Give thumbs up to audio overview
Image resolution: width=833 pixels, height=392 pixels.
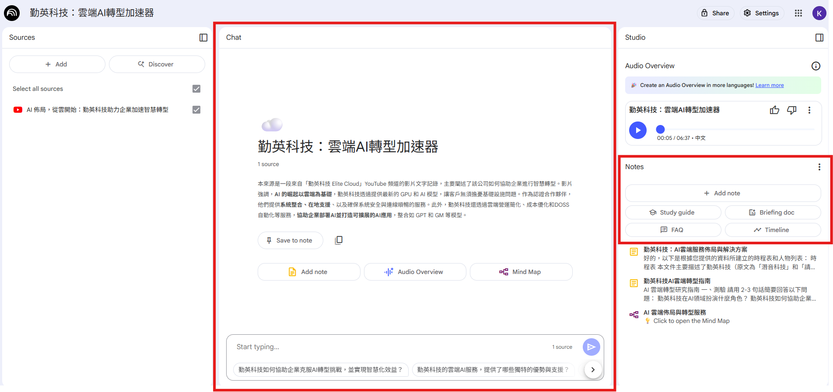pos(774,110)
